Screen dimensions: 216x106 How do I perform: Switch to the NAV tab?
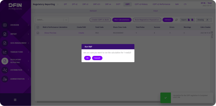(x=177, y=4)
